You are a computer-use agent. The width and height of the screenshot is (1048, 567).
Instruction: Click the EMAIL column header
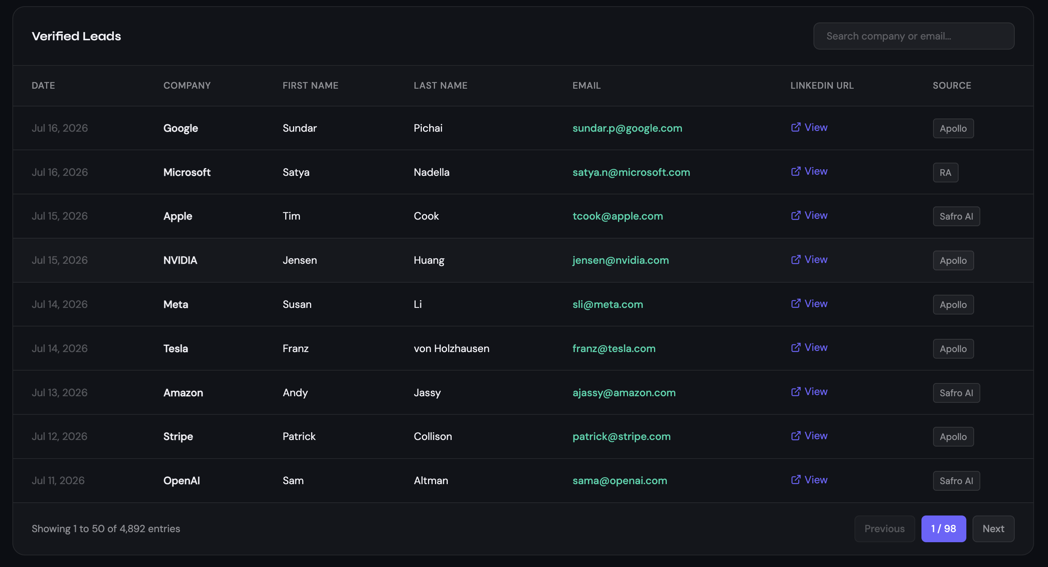tap(586, 86)
